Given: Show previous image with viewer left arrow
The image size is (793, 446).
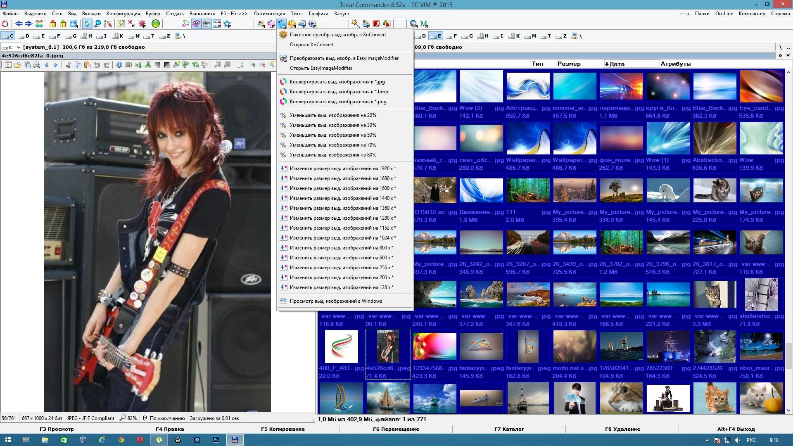Looking at the screenshot, I should (x=46, y=65).
